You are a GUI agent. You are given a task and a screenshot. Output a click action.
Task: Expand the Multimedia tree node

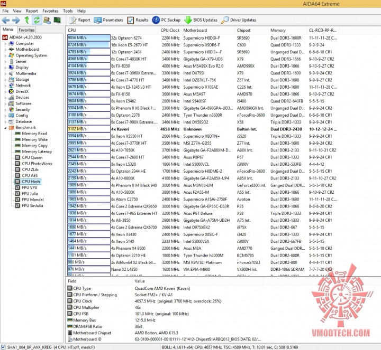coord(5,73)
